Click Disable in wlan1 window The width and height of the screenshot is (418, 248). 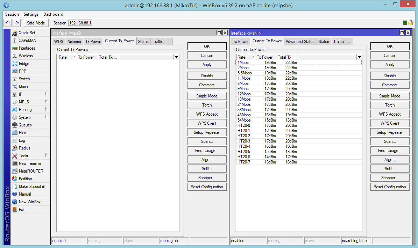pos(390,76)
